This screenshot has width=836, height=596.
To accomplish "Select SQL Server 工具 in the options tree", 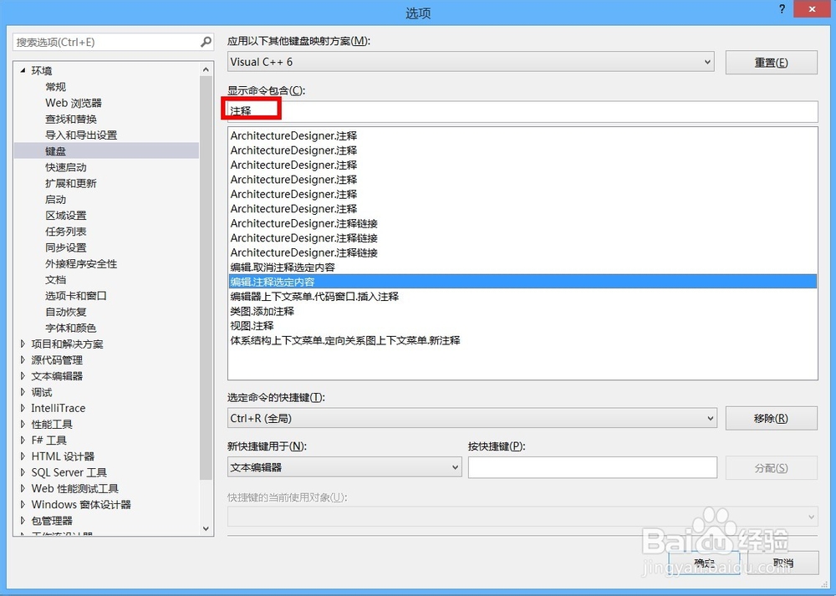I will (69, 472).
